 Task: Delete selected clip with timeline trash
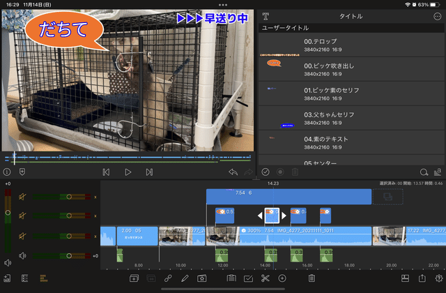(x=312, y=278)
